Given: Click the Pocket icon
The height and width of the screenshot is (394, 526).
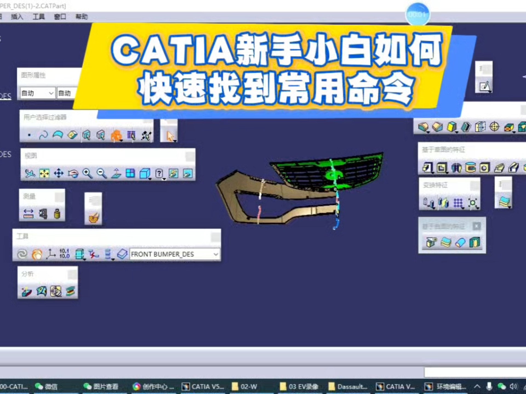Looking at the screenshot, I should pos(442,167).
